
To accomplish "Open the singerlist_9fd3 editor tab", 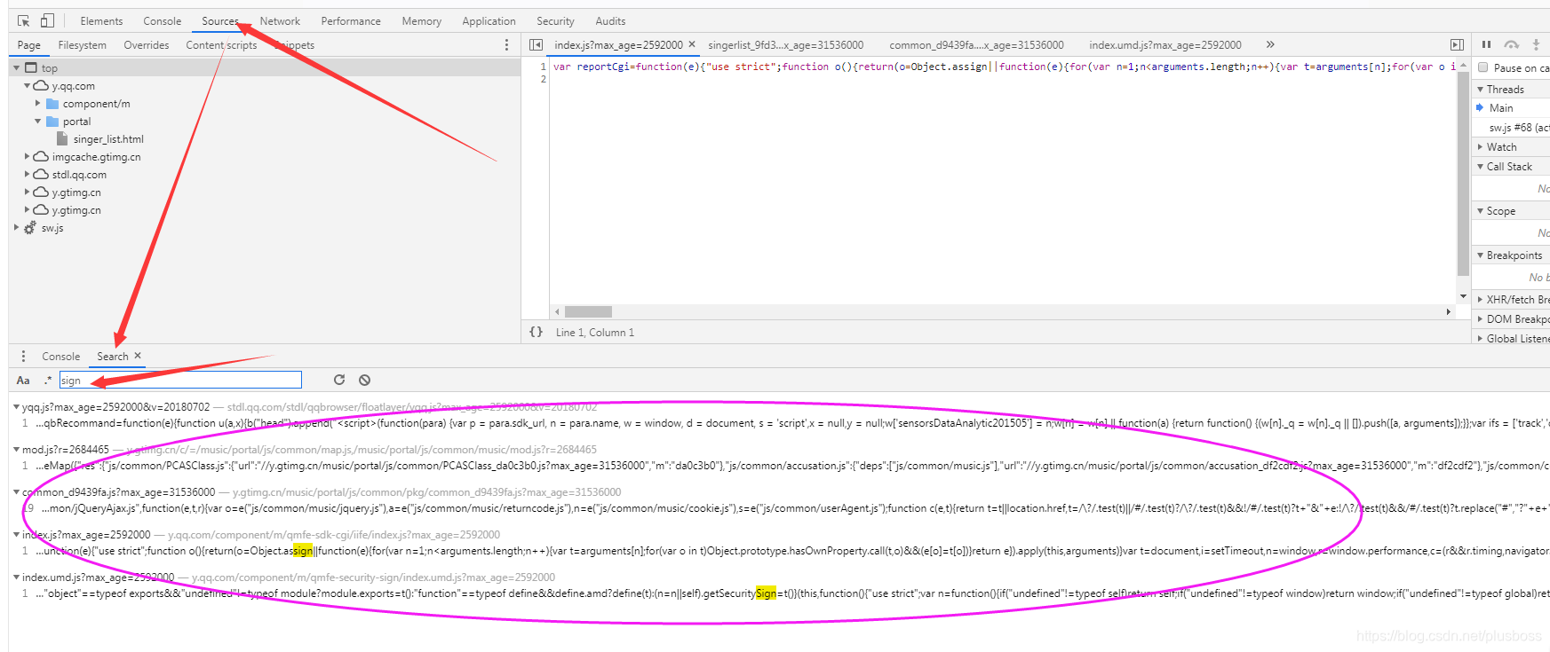I will point(786,45).
